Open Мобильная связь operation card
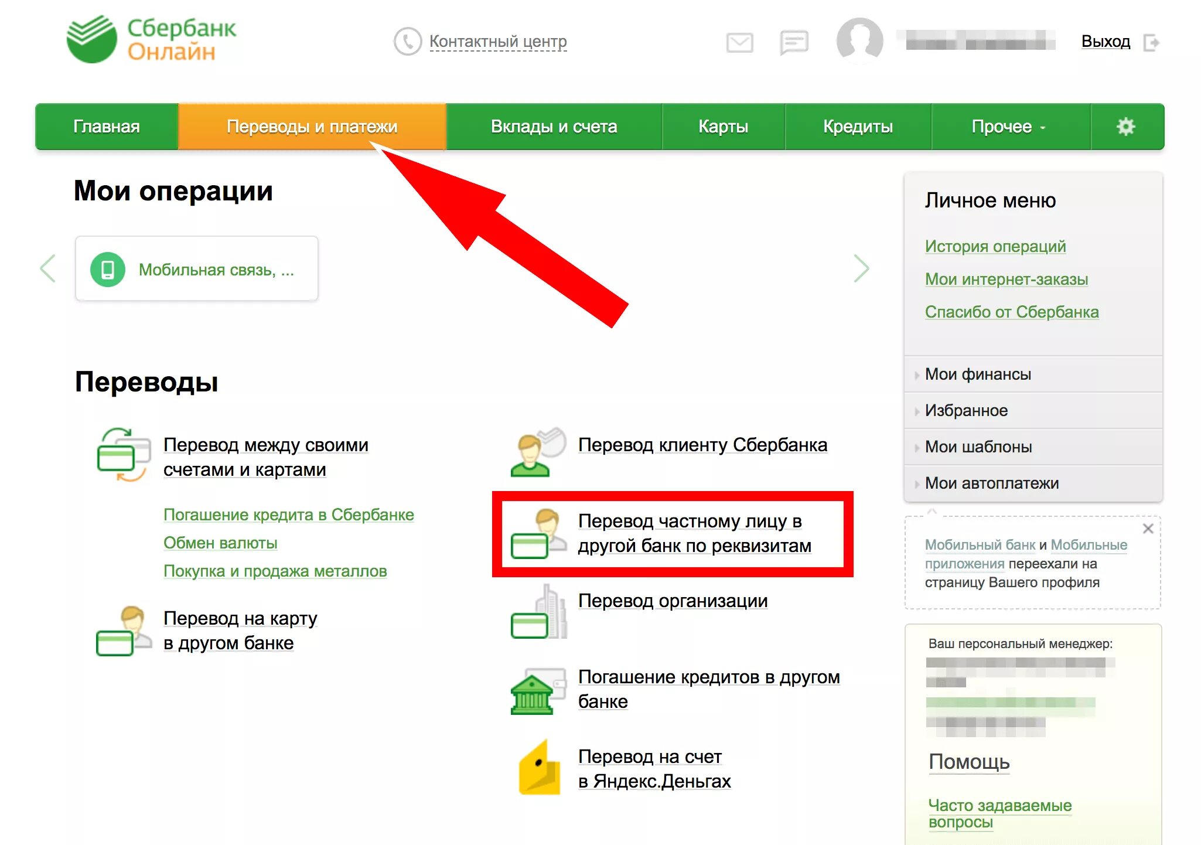The image size is (1201, 845). (x=197, y=269)
